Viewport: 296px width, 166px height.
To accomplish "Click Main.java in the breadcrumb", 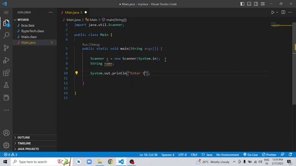I will click(x=74, y=20).
